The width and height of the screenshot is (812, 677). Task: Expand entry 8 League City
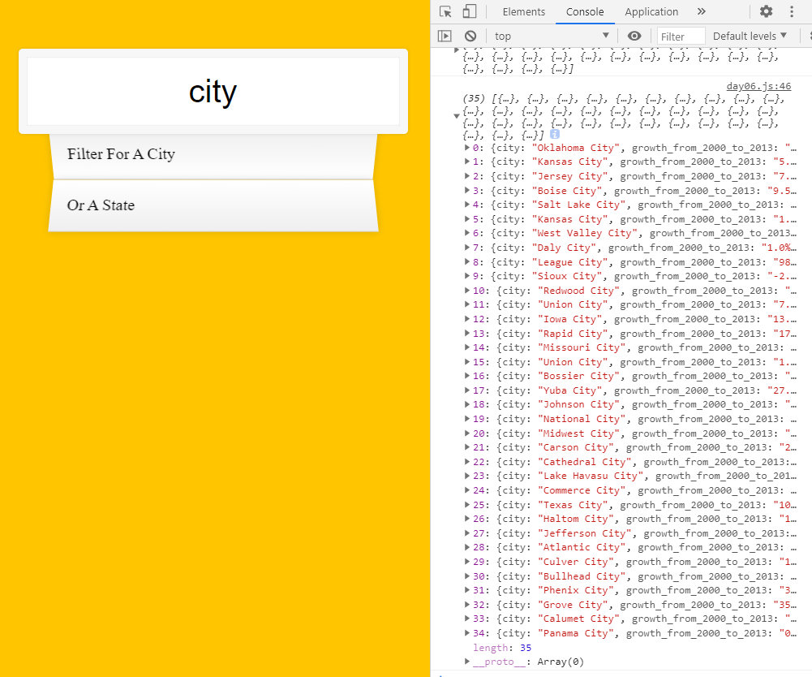[x=467, y=262]
